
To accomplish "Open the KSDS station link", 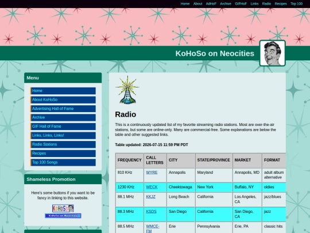I will click(151, 212).
